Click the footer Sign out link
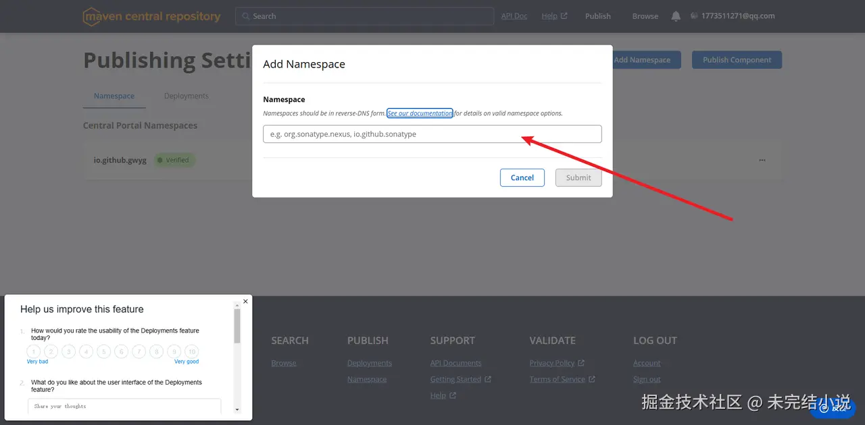Screen dimensions: 865x425 coord(647,379)
